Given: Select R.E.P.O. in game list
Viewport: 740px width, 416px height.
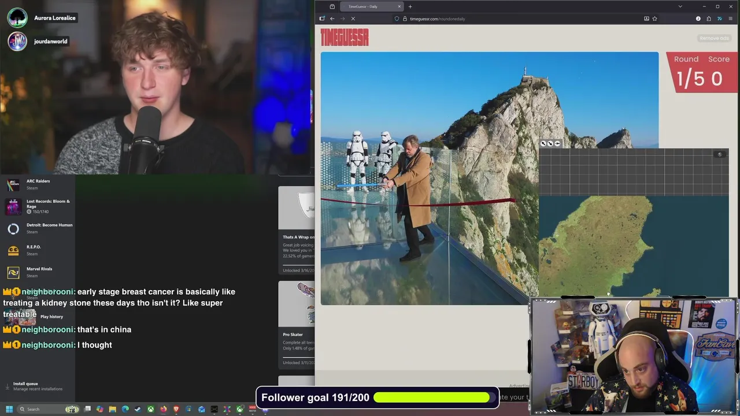Looking at the screenshot, I should coord(38,250).
